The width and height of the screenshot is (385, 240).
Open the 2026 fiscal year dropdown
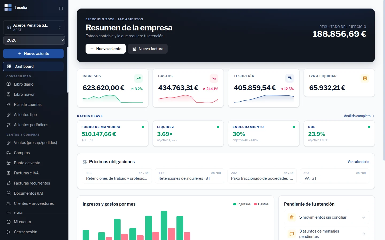(x=34, y=40)
